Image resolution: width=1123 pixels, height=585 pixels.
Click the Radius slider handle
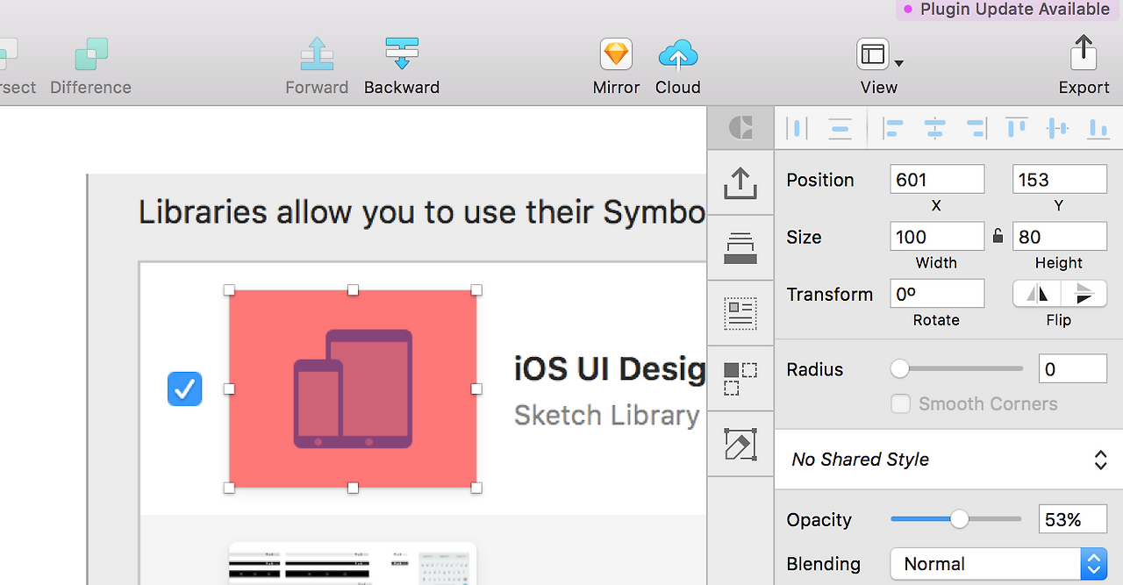(900, 369)
